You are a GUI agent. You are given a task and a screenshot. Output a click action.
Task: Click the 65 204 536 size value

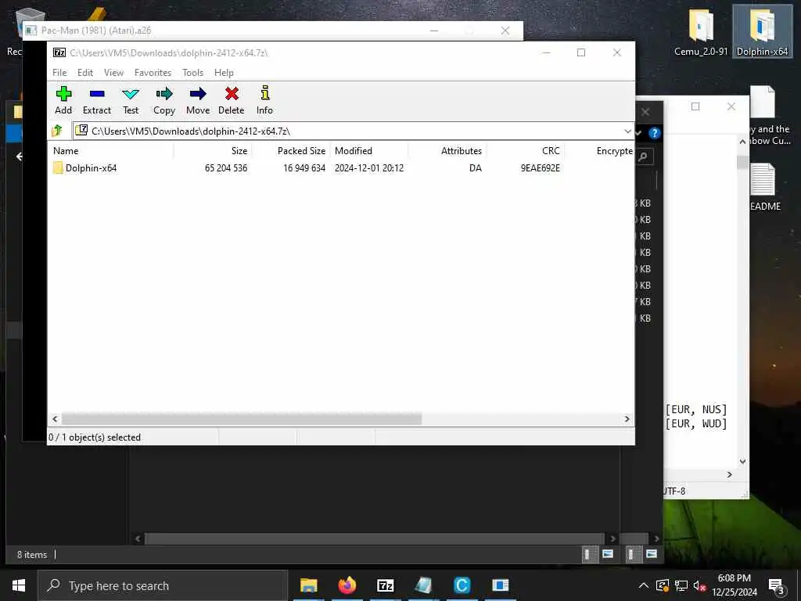coord(226,168)
